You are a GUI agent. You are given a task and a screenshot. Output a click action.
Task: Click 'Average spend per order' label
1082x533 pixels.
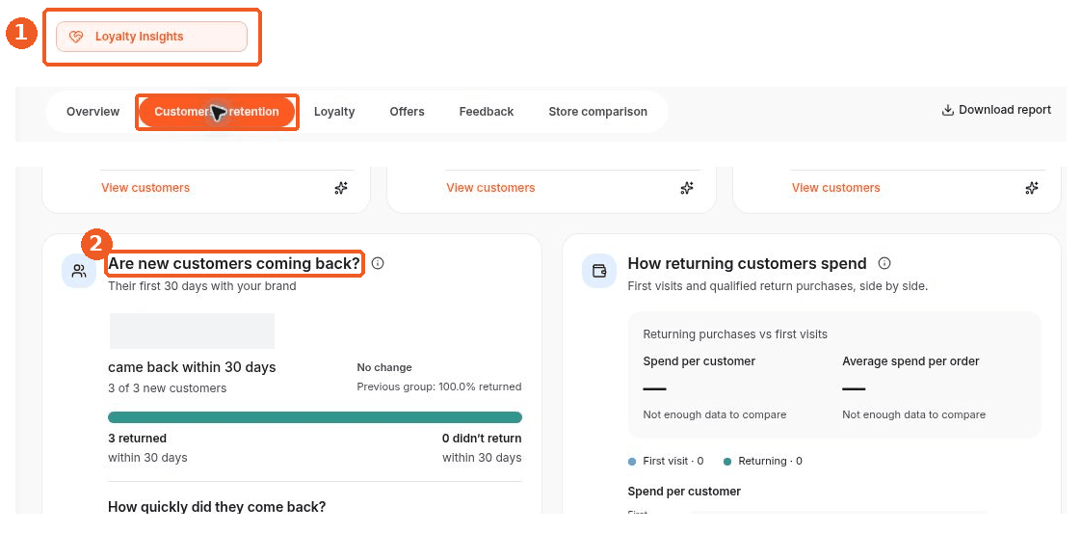click(910, 361)
